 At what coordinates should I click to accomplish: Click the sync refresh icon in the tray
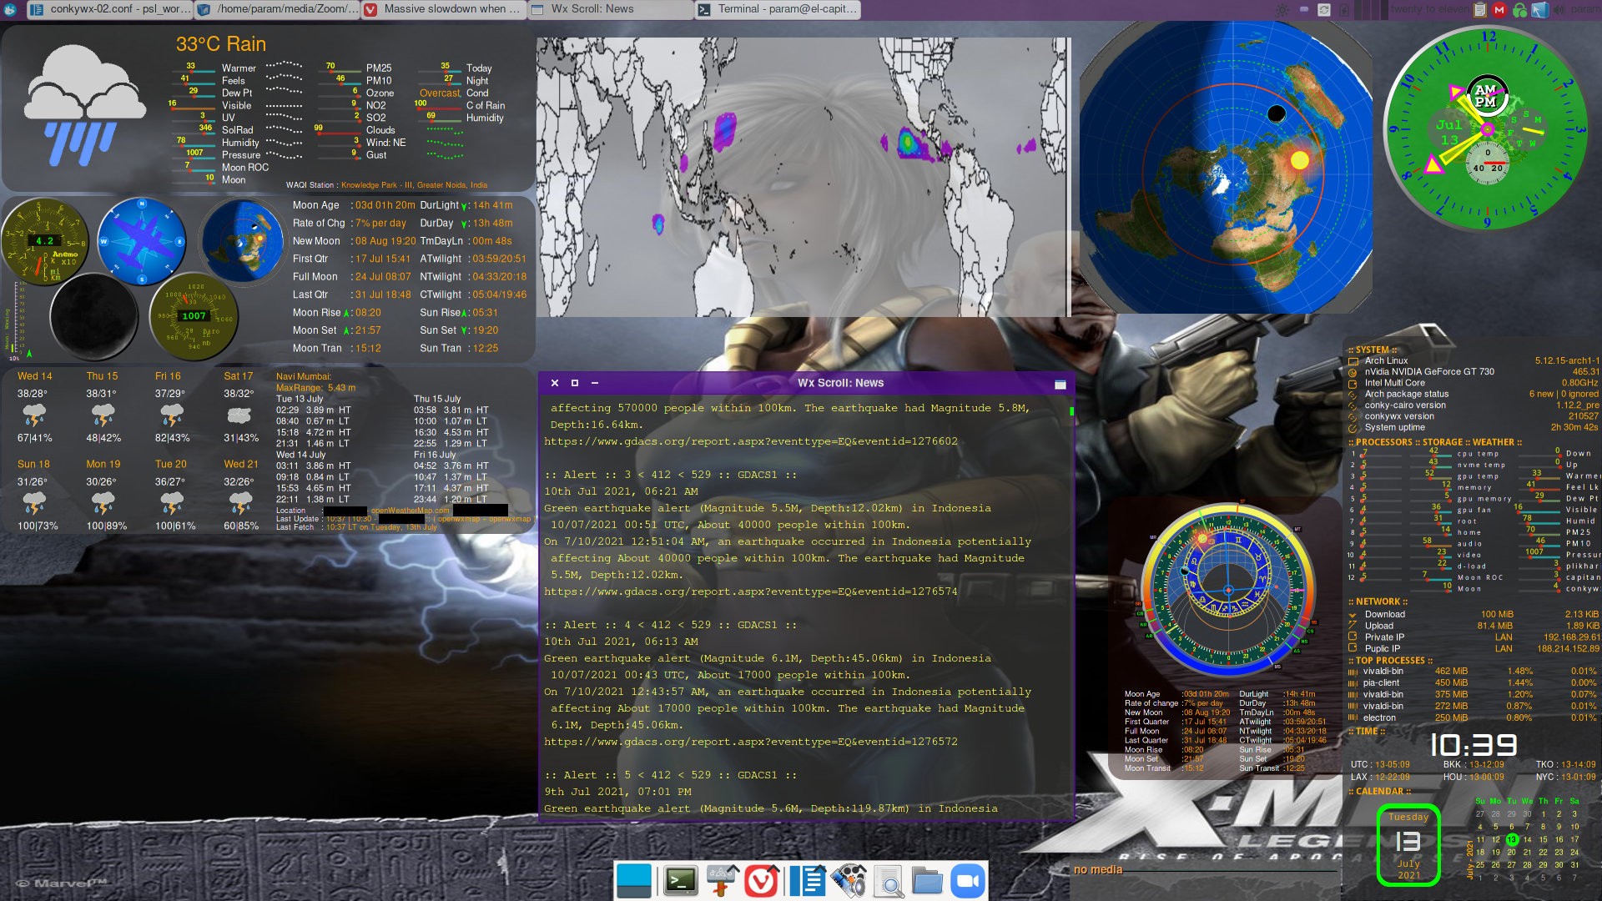click(1324, 10)
